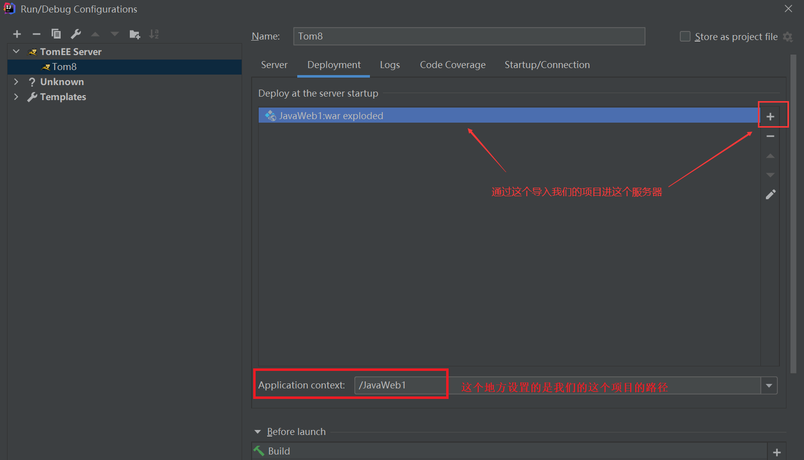Open the Store as project file settings gear
This screenshot has height=460, width=804.
(788, 37)
